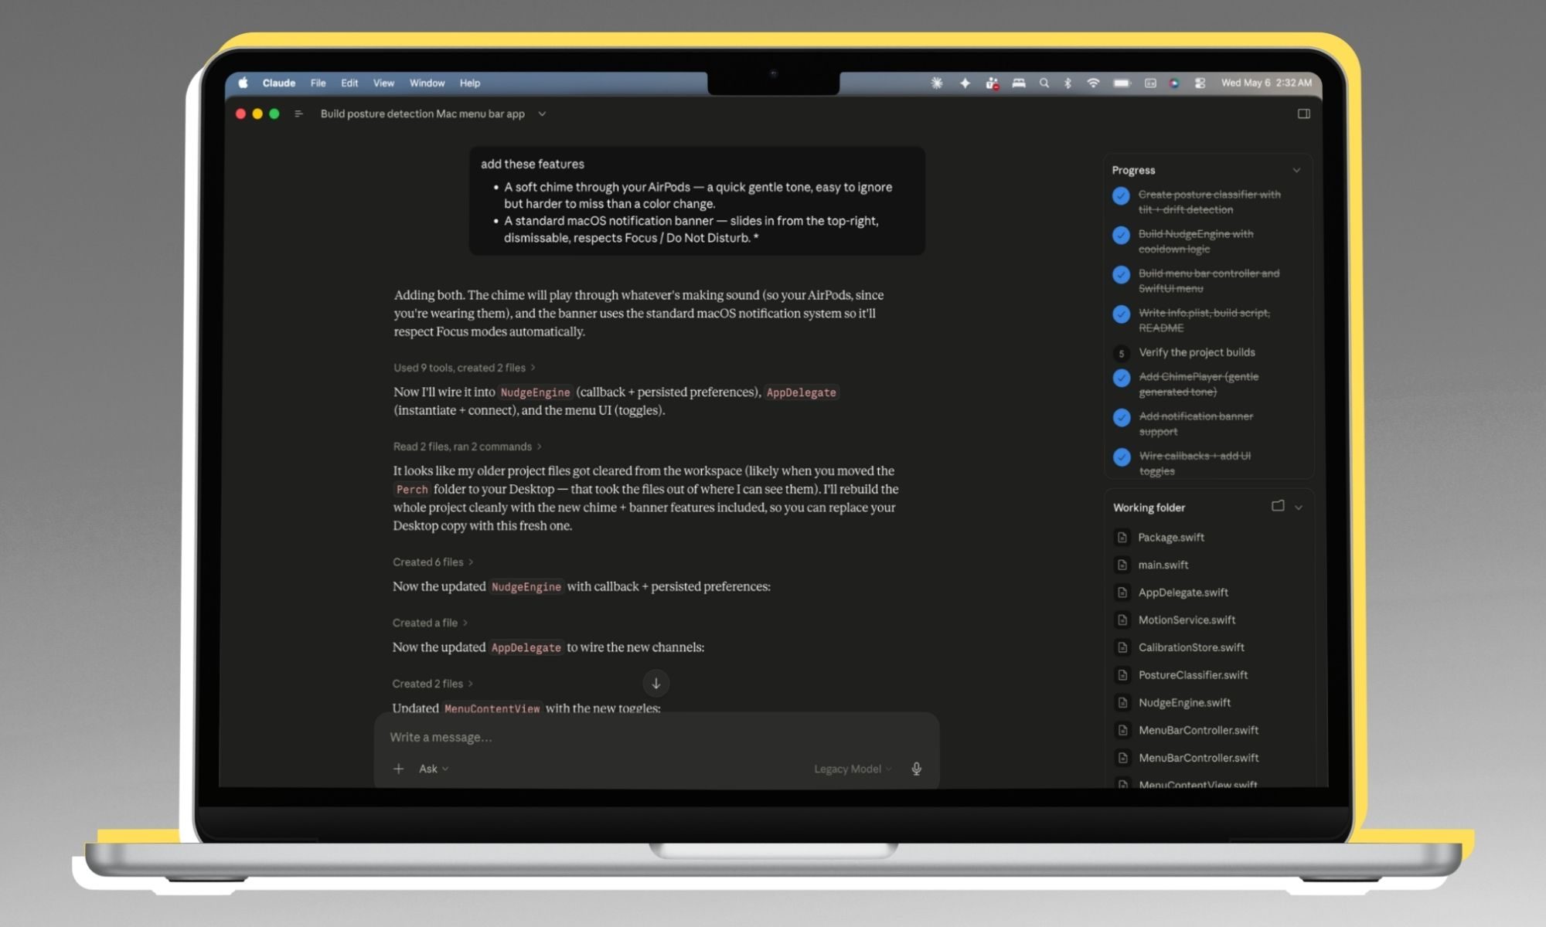Collapse the Progress panel chevron

click(x=1296, y=170)
